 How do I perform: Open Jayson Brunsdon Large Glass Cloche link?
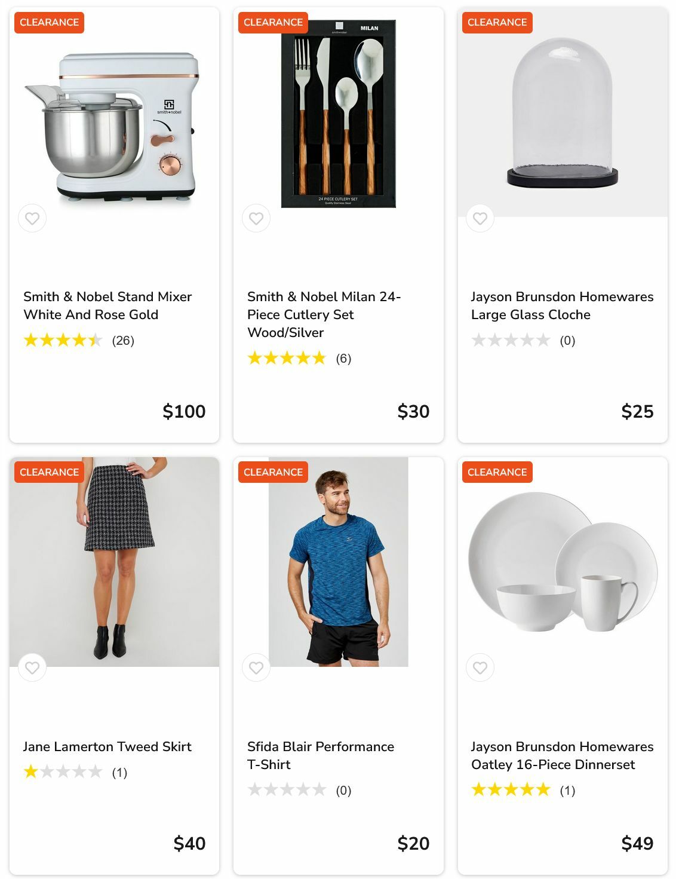(562, 305)
